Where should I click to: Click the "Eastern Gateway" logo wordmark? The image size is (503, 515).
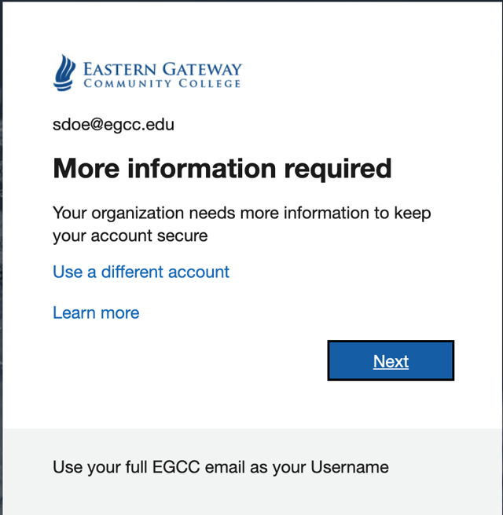tap(163, 69)
